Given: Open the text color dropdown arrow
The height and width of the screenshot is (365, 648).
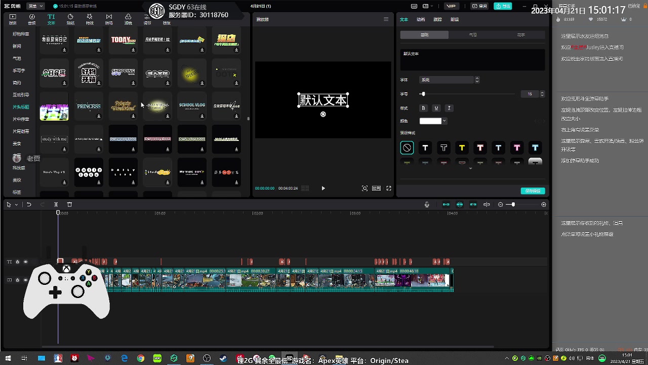Looking at the screenshot, I should pyautogui.click(x=444, y=121).
